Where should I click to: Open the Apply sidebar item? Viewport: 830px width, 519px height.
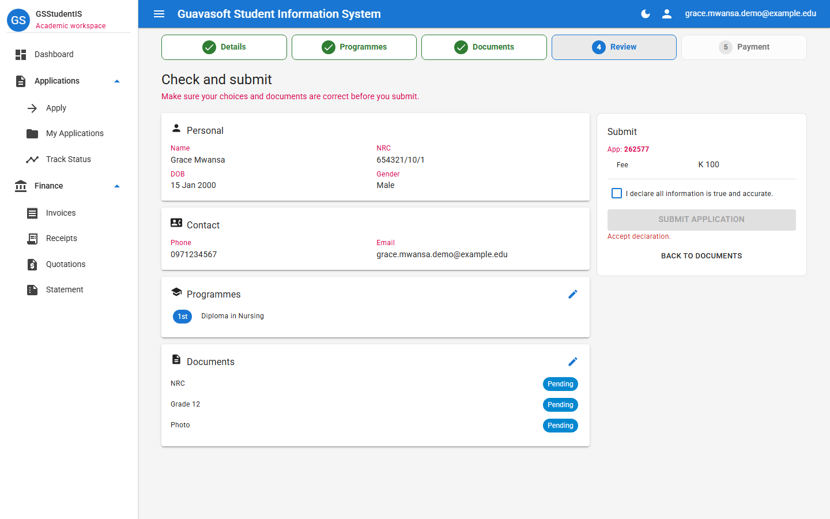[x=69, y=108]
